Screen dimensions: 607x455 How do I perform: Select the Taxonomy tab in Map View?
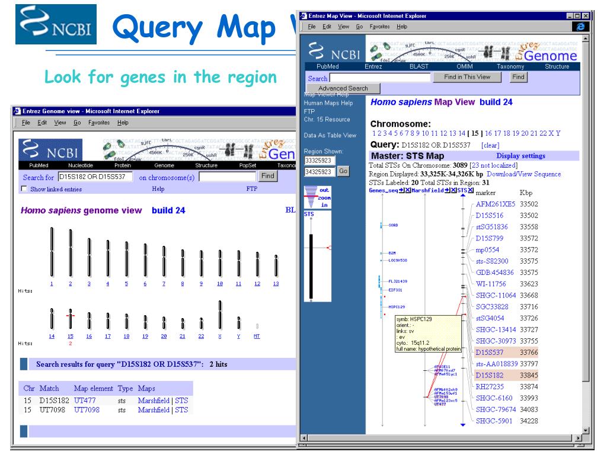point(510,66)
